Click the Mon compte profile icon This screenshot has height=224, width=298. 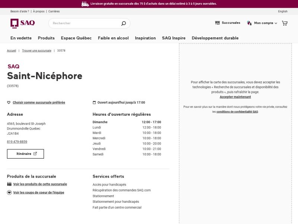click(249, 23)
